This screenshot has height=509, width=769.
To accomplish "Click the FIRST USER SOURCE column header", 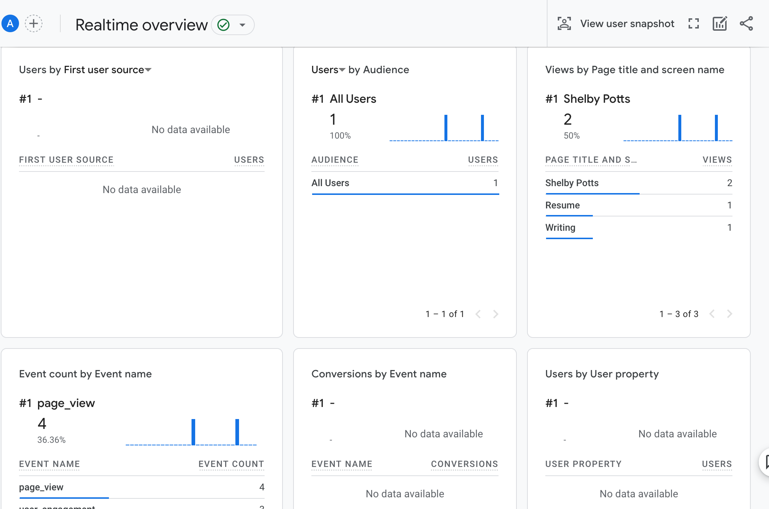I will (66, 160).
